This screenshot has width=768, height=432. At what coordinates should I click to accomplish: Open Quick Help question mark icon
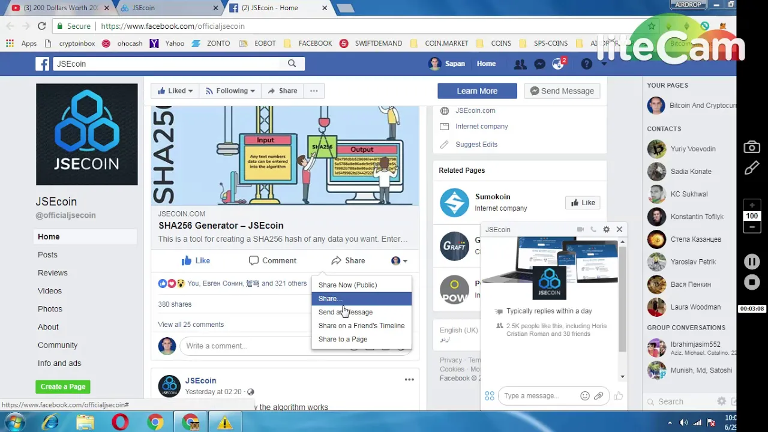[586, 64]
